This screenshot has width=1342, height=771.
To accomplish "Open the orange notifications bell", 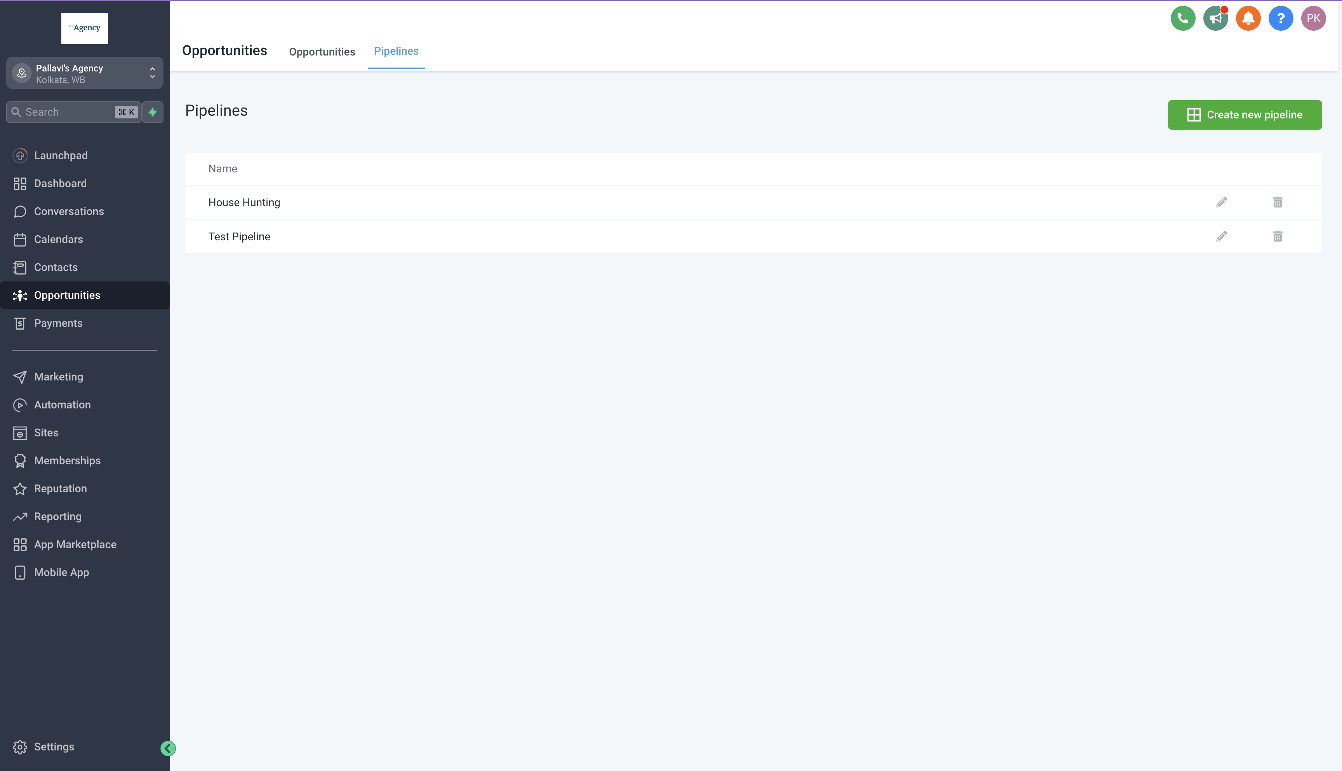I will pyautogui.click(x=1248, y=19).
